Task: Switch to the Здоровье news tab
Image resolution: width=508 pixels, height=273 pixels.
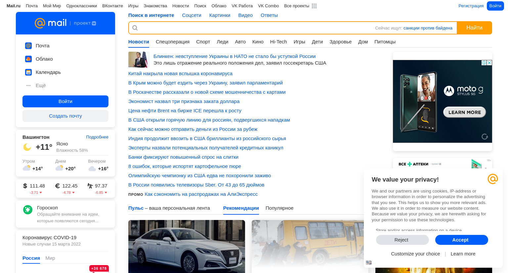Action: coord(340,42)
